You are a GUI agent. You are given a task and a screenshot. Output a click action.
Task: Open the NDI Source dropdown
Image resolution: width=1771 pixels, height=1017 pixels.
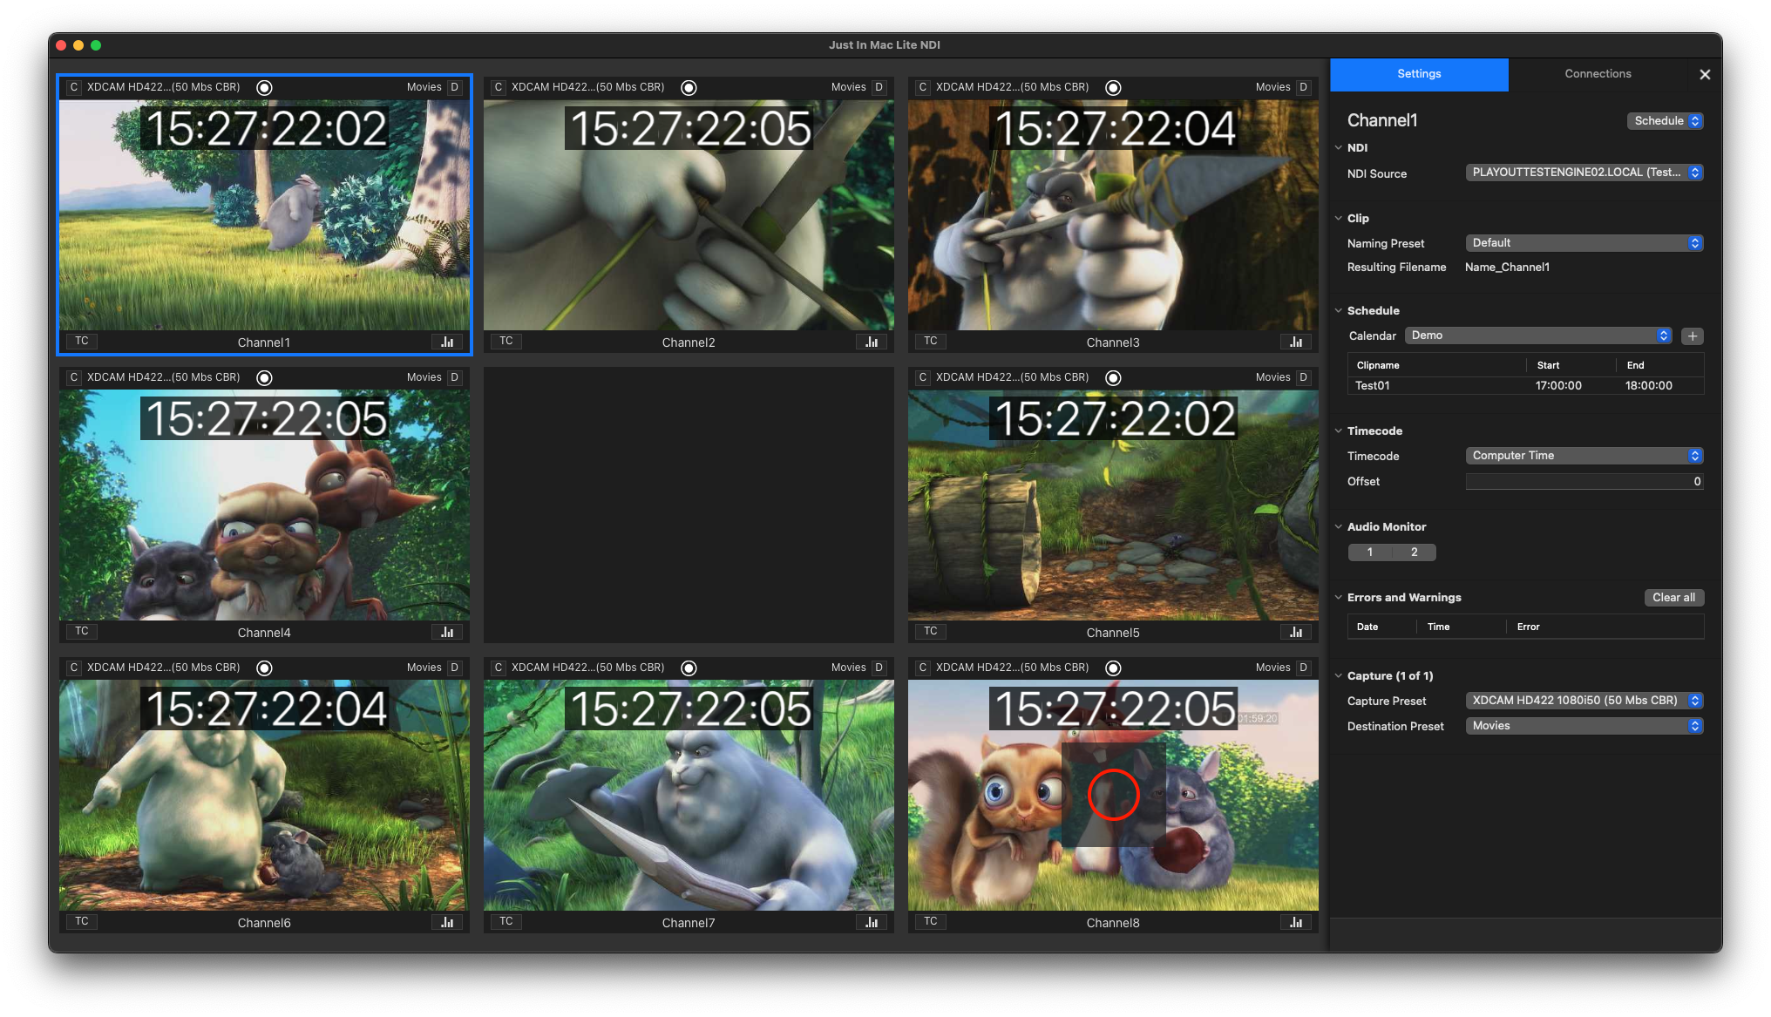[1584, 173]
